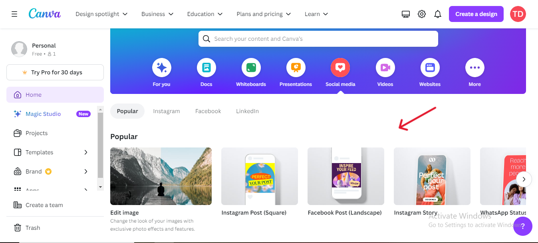Click the Brand crown badge
This screenshot has width=538, height=243.
48,171
